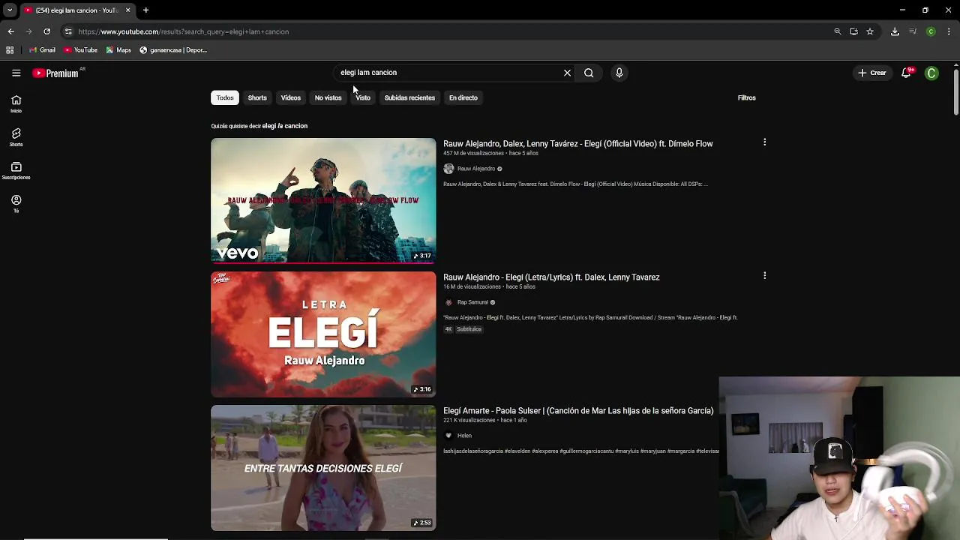This screenshot has height=540, width=960.
Task: Open the media control icon in toolbar
Action: coord(913,31)
